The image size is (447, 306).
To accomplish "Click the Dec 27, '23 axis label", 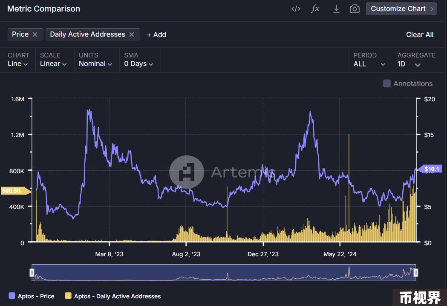I will [263, 254].
